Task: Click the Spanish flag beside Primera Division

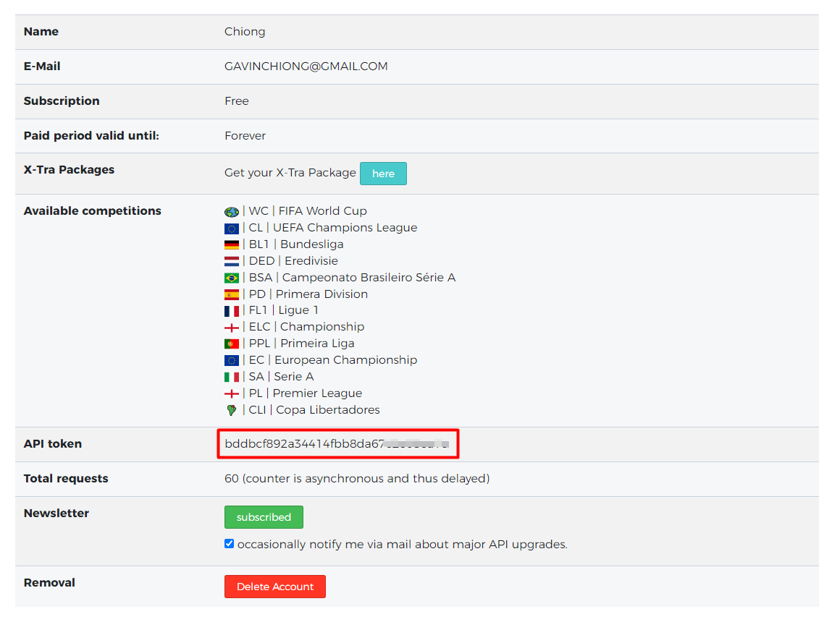Action: tap(231, 294)
